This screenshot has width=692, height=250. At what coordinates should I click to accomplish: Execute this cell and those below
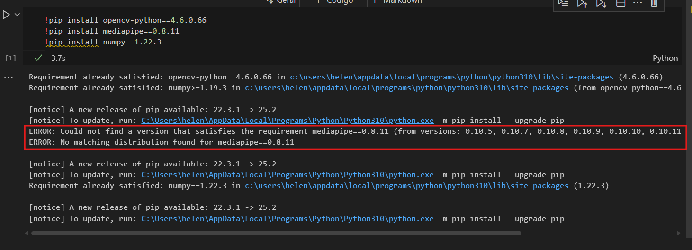click(601, 3)
